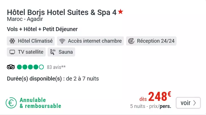Click the Annulable & remboursable label
The height and width of the screenshot is (115, 206).
click(x=40, y=103)
